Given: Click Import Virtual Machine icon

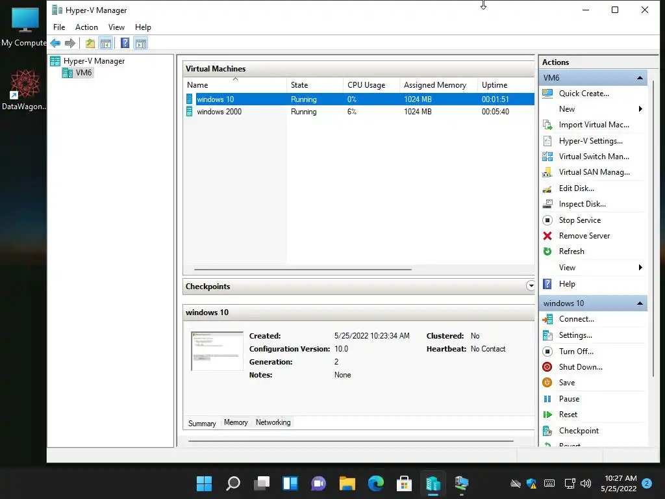Looking at the screenshot, I should click(547, 125).
